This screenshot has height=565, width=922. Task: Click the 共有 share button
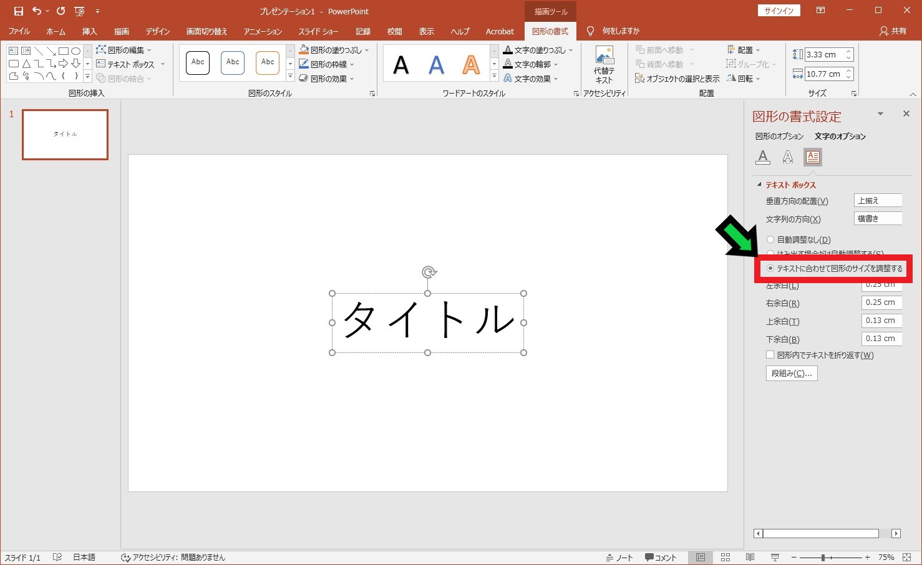[x=893, y=31]
